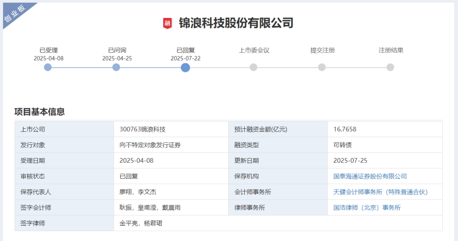Click the 已回复 value in 审核状态 row
This screenshot has width=458, height=241.
click(128, 176)
